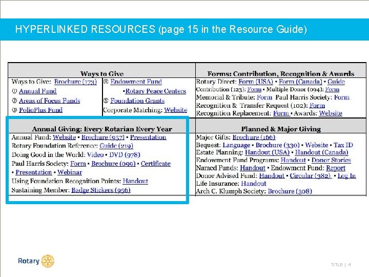
Task: Play the Doing Good in the World Video
Action: 95,155
